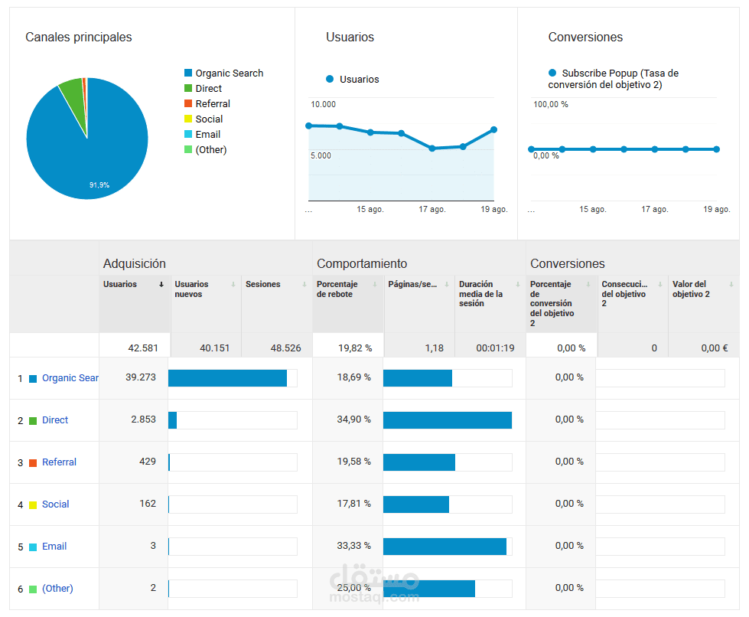The image size is (749, 617).
Task: Click the Adquisición section header
Action: coord(134,264)
